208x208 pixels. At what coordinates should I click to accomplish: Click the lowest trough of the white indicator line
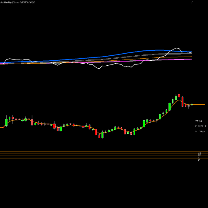point(99,69)
